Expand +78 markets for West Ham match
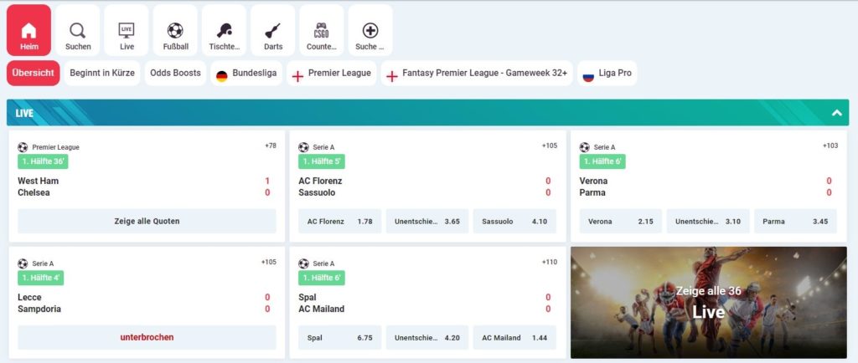Viewport: 858px width, 363px height. (x=271, y=146)
